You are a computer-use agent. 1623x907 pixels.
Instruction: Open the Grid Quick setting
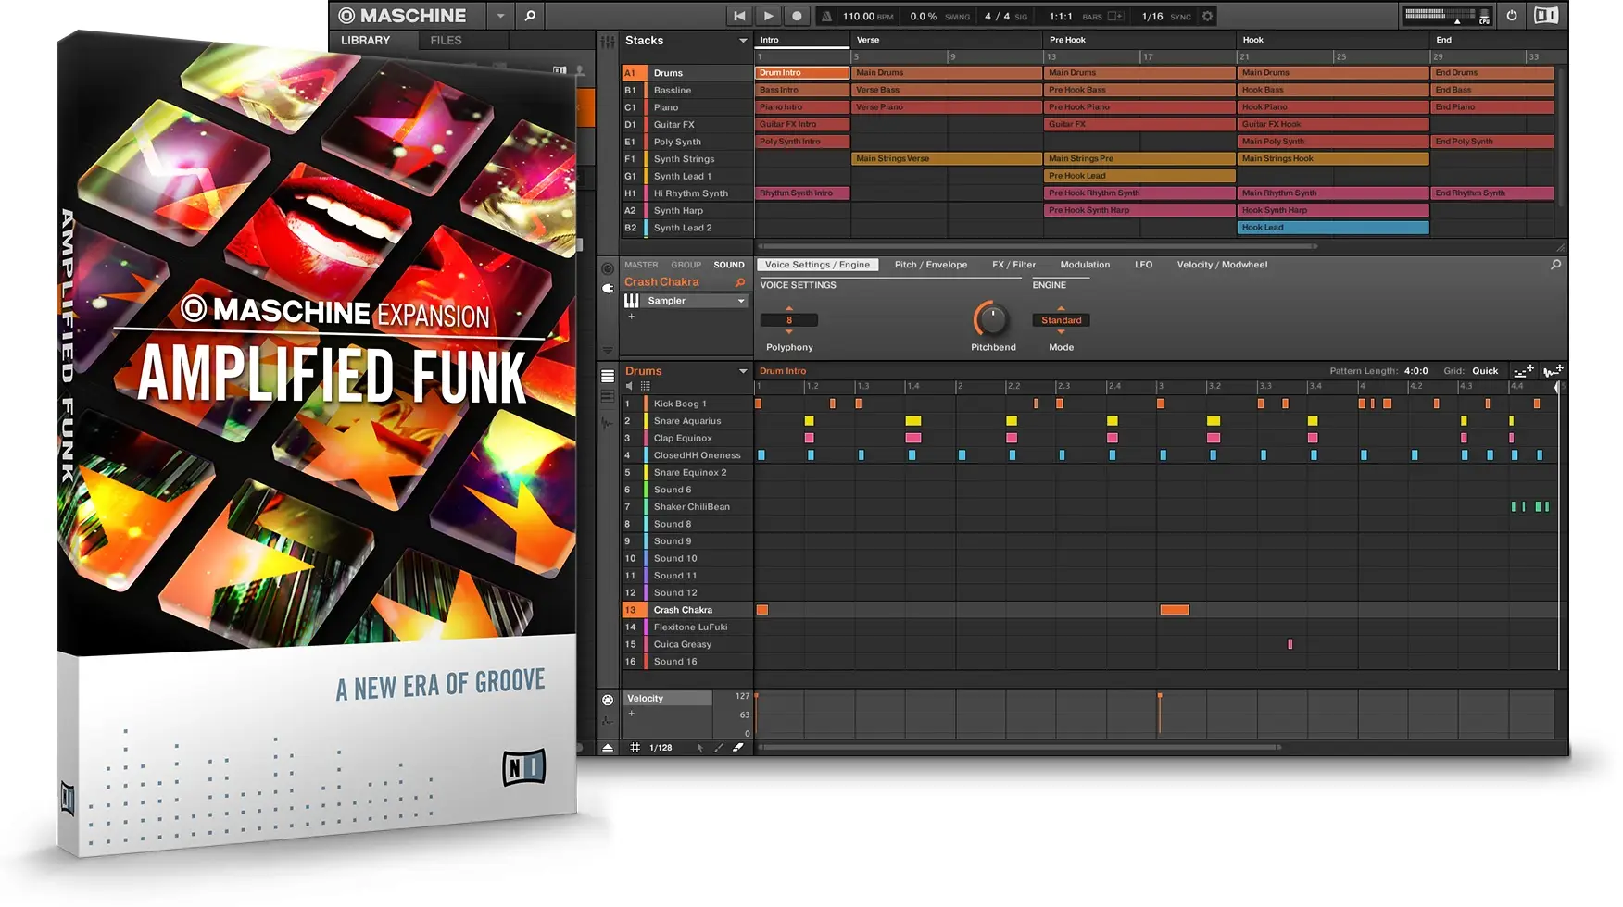pos(1485,371)
